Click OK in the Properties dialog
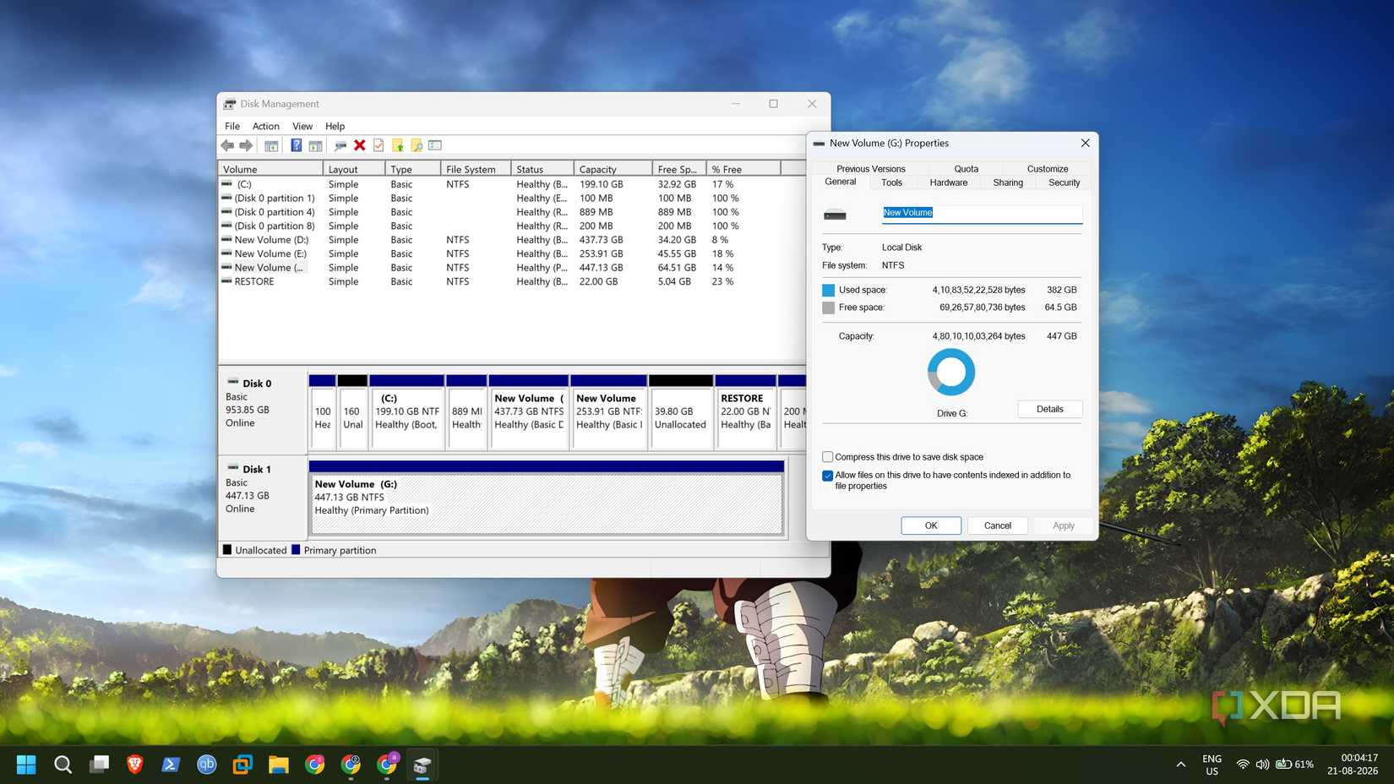1394x784 pixels. pos(931,525)
